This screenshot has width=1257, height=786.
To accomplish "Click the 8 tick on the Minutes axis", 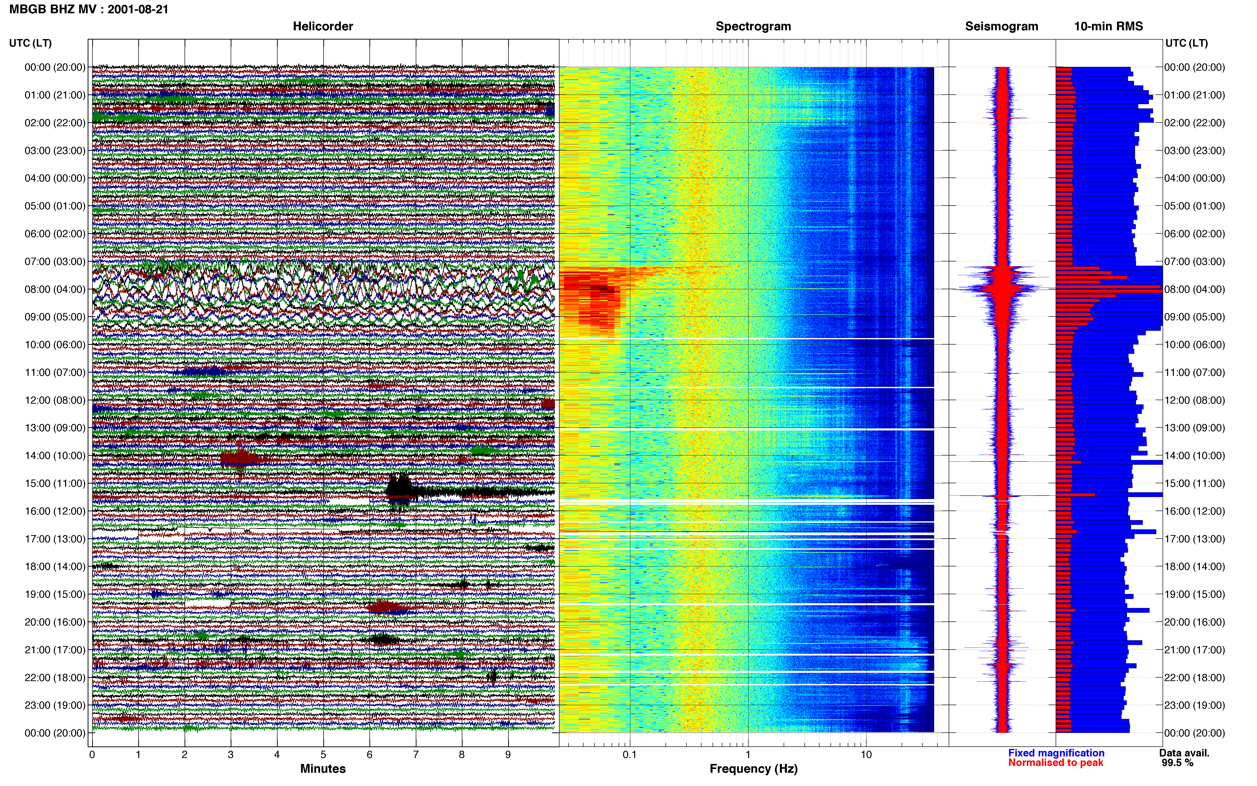I will [x=462, y=754].
